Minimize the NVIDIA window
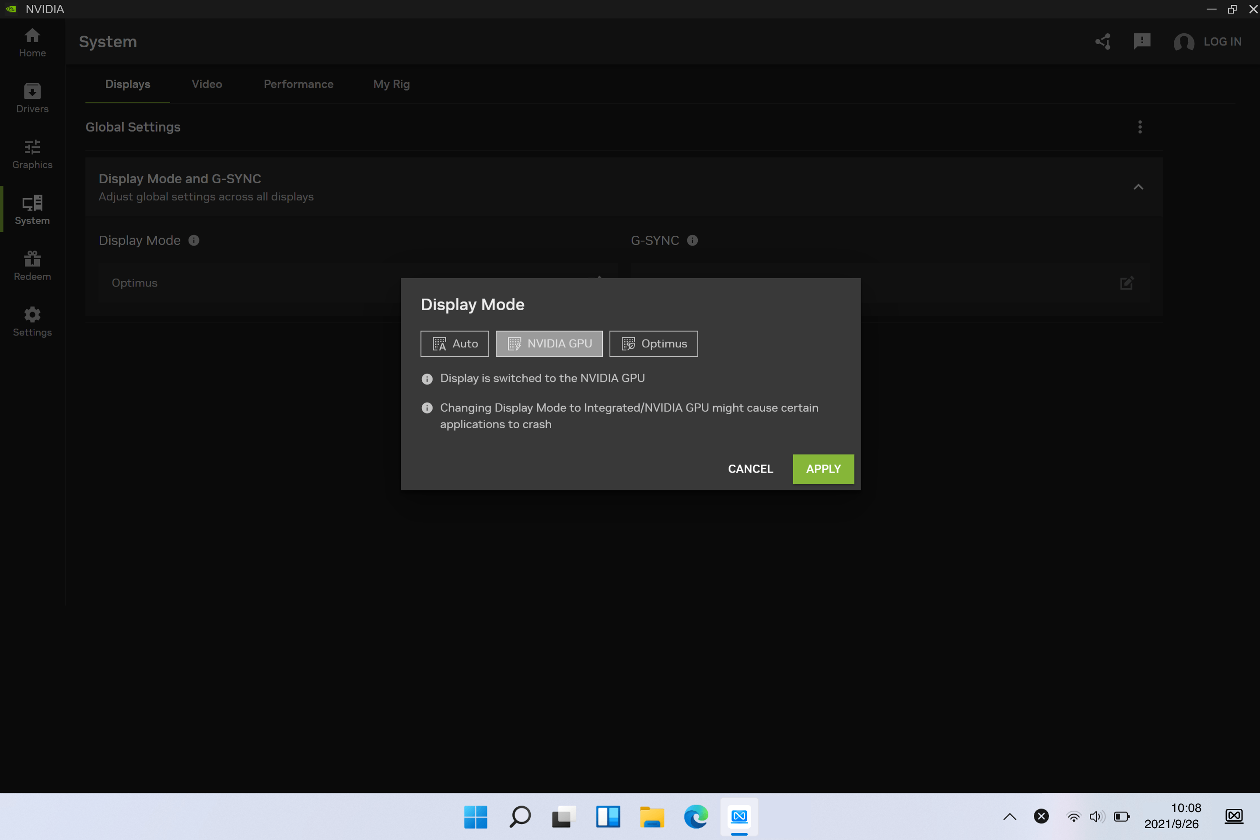1260x840 pixels. (x=1211, y=9)
